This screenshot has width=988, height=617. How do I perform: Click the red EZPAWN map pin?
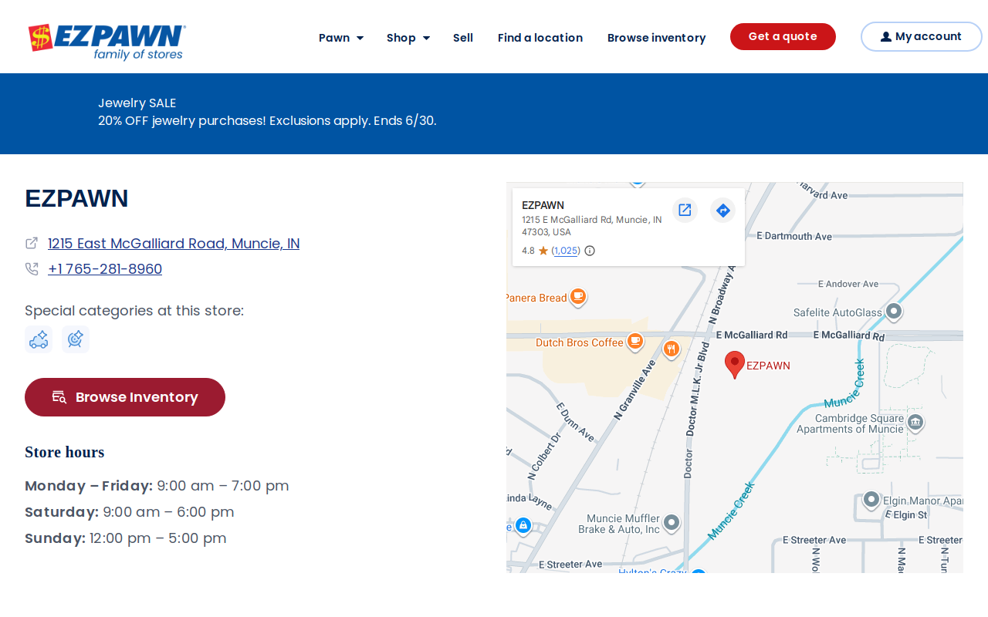click(x=735, y=364)
